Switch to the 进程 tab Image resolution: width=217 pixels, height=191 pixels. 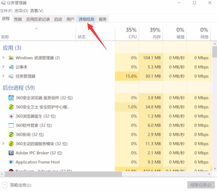pyautogui.click(x=6, y=19)
